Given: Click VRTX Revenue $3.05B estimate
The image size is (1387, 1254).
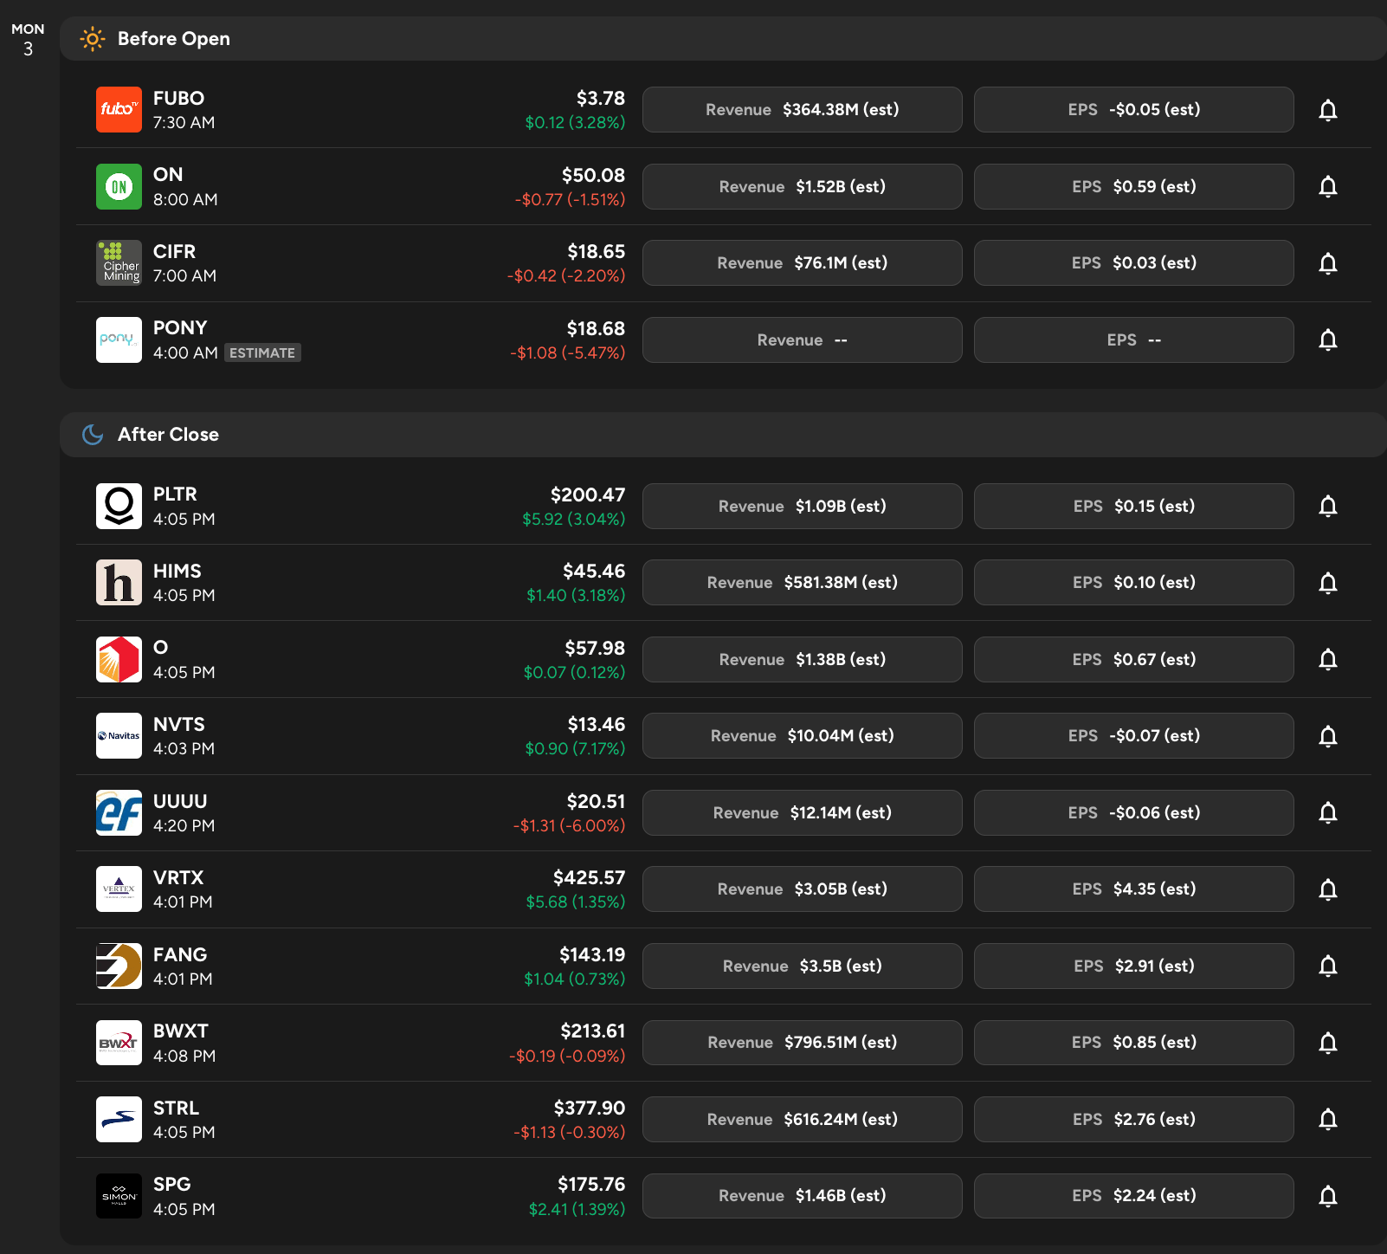Looking at the screenshot, I should coord(803,889).
